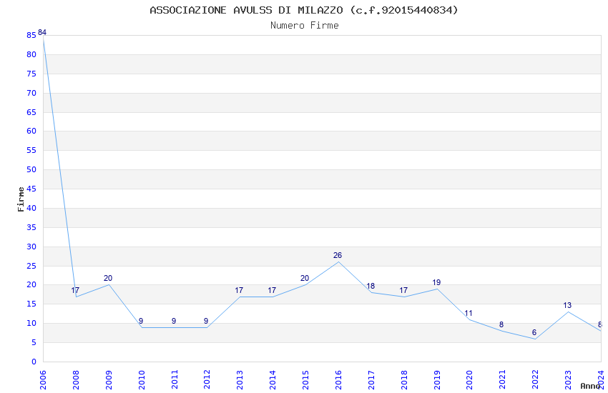The height and width of the screenshot is (393, 608).
Task: Click the y-axis tick value 10
Action: point(31,323)
